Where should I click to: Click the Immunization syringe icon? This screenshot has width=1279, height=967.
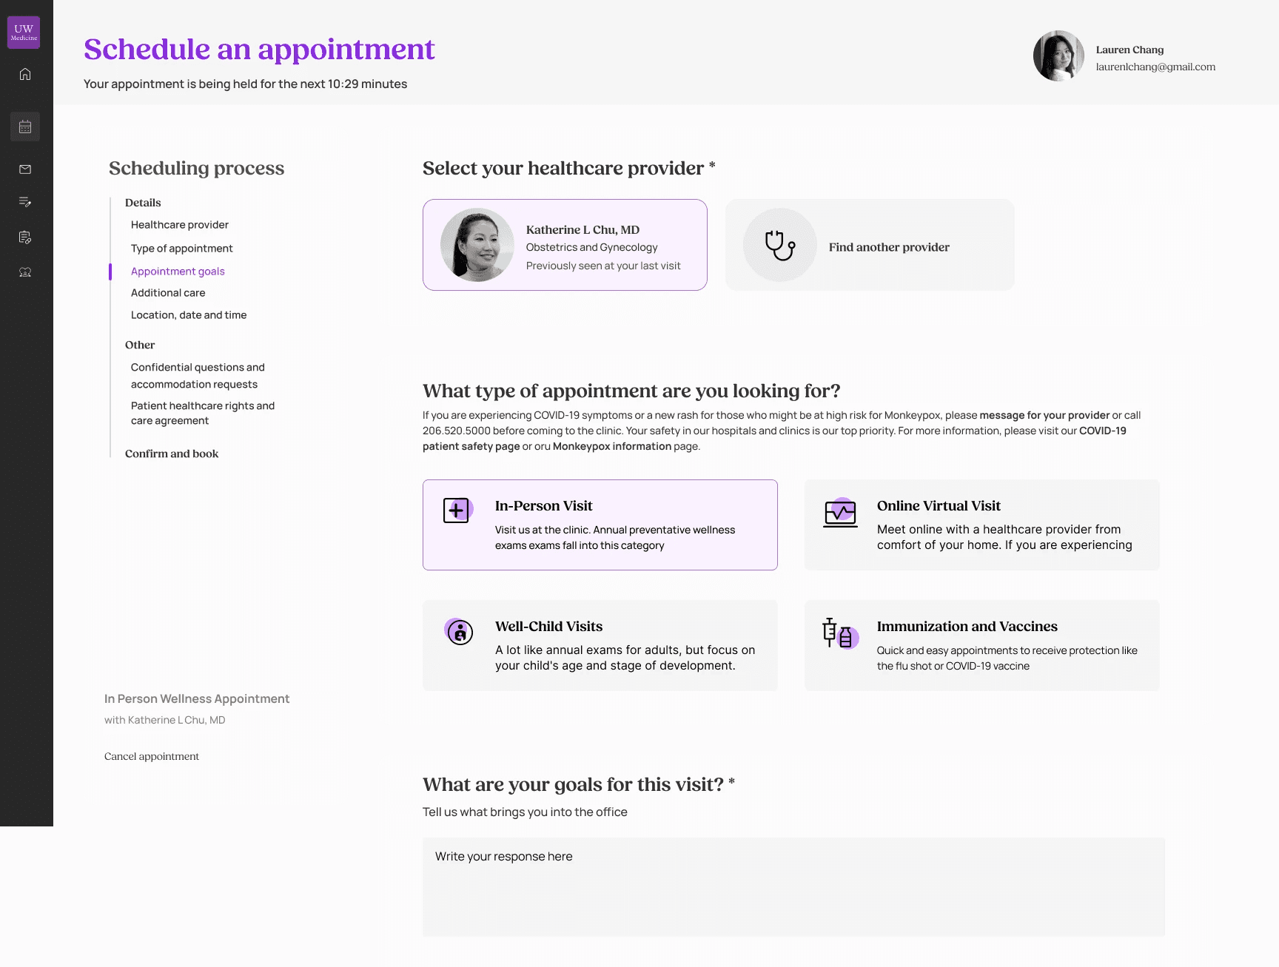[840, 633]
